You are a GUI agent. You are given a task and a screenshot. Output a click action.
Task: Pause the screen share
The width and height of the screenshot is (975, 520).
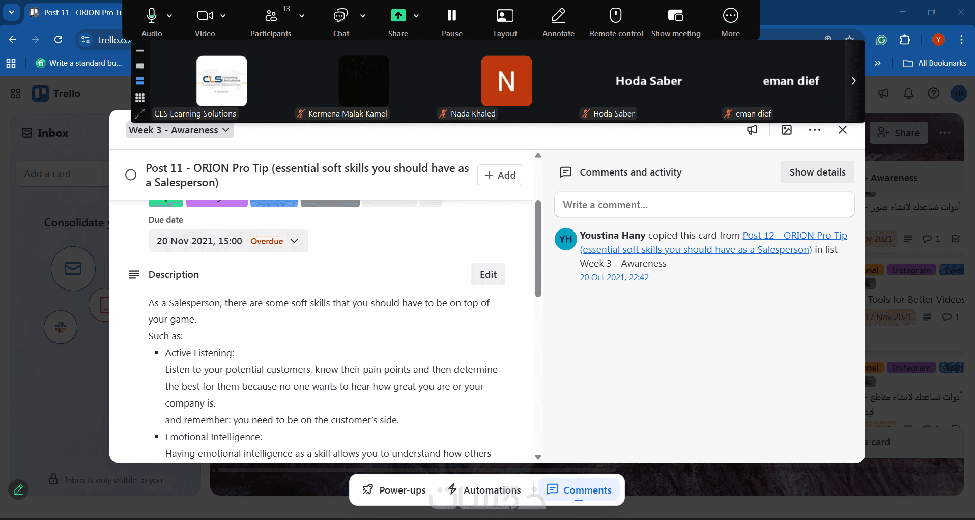pyautogui.click(x=452, y=16)
